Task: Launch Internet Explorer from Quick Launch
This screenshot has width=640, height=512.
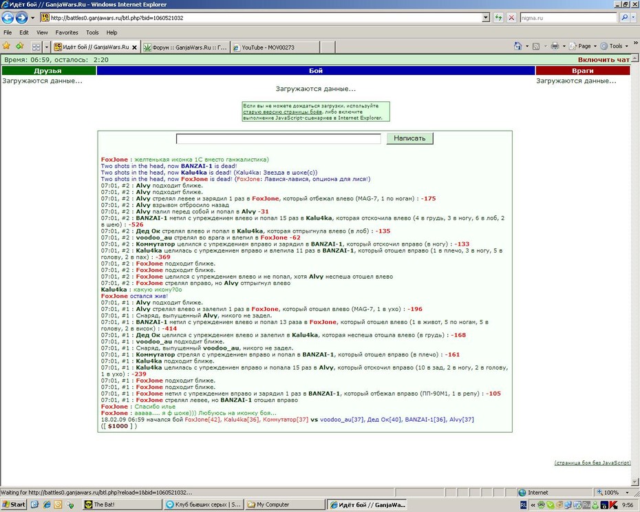Action: [47, 504]
